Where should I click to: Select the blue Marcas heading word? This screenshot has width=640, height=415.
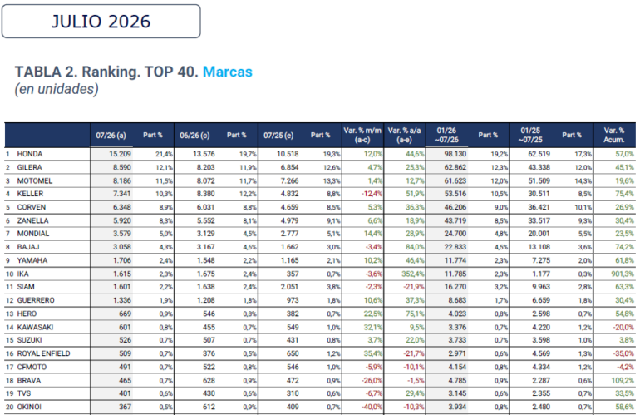click(x=228, y=72)
